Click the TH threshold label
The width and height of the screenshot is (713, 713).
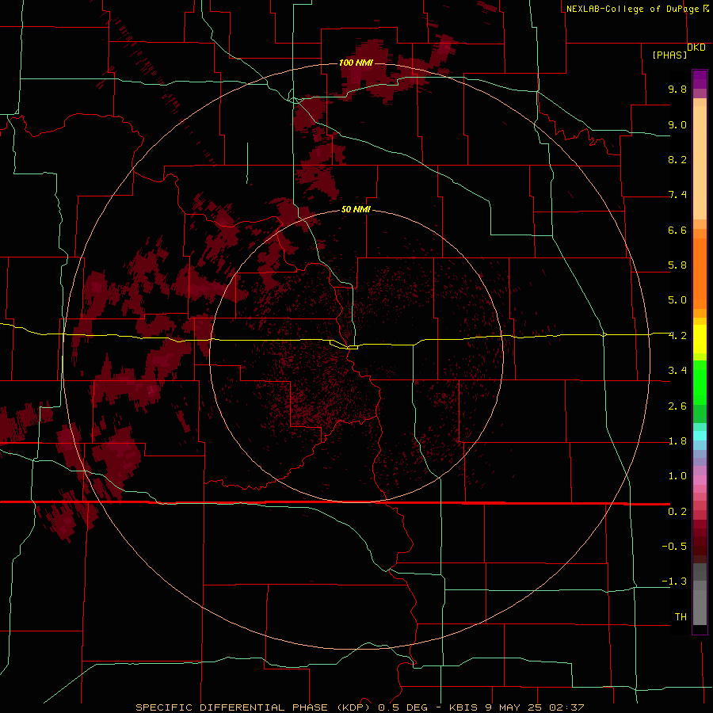681,617
